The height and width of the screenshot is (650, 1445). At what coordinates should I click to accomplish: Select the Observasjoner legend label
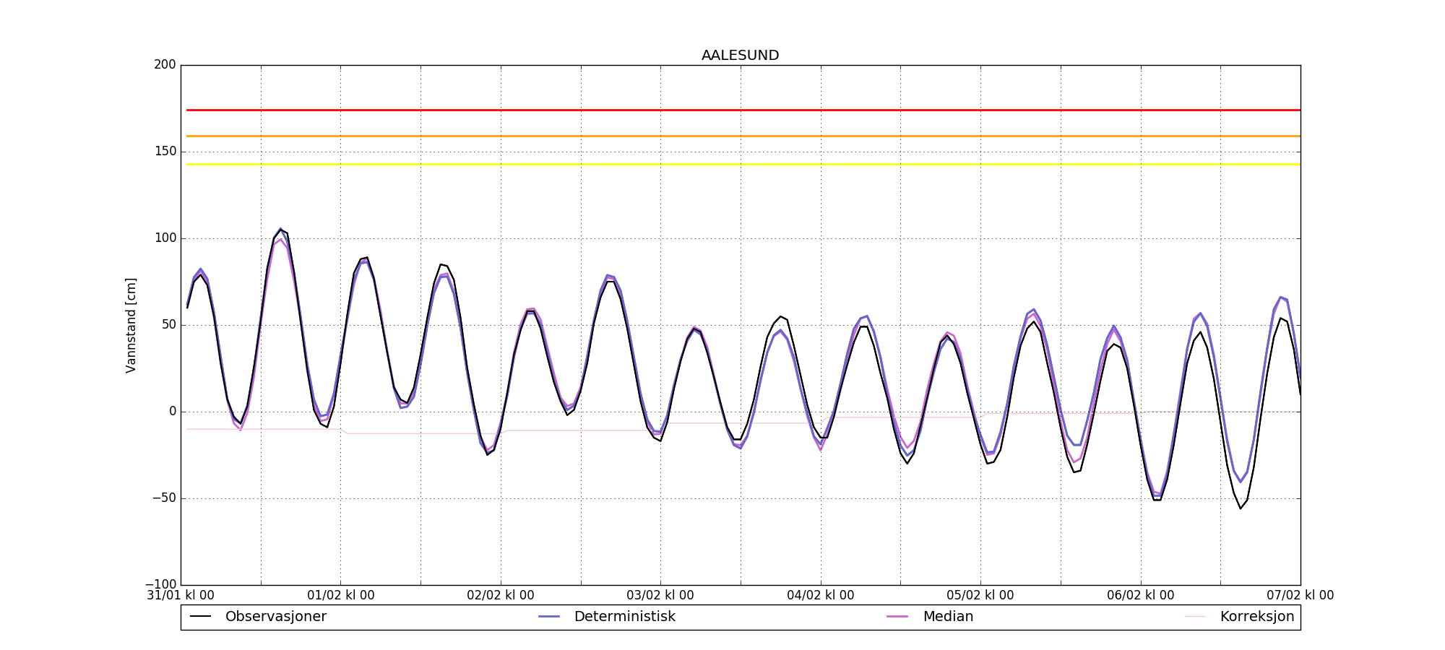(x=275, y=617)
